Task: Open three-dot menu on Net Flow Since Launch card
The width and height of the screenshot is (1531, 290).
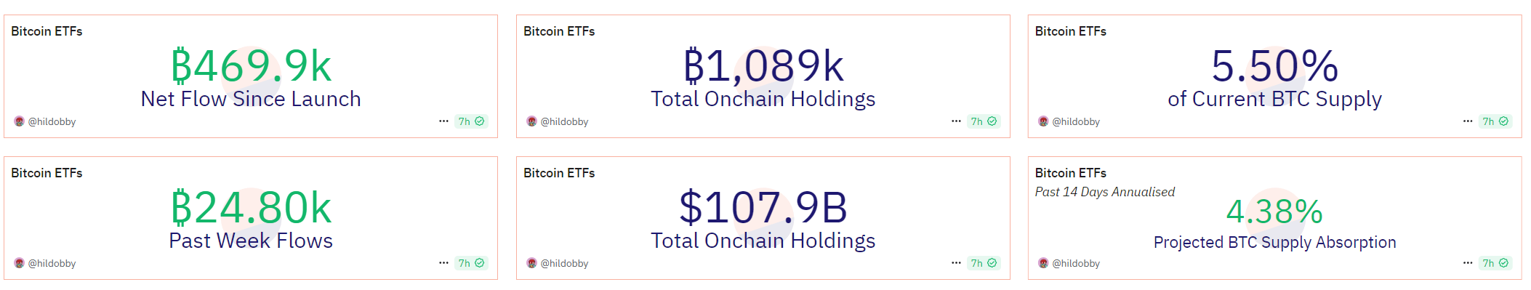Action: [x=443, y=121]
